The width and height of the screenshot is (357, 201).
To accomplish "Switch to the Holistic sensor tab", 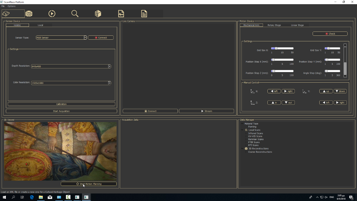I will (x=17, y=25).
